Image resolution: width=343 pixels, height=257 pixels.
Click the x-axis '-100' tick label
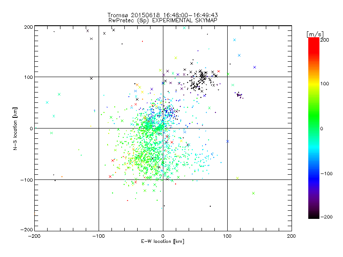(x=99, y=236)
